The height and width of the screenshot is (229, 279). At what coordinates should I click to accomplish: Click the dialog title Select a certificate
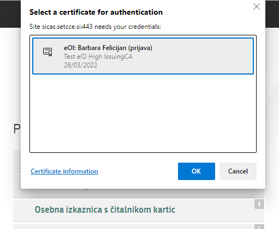[x=96, y=13]
